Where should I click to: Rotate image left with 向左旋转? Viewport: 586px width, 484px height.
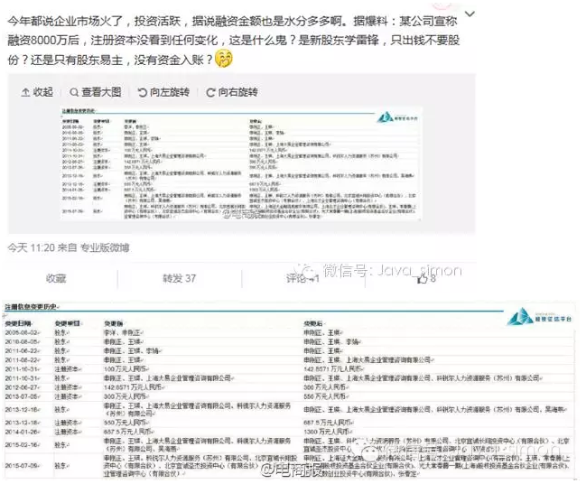163,92
